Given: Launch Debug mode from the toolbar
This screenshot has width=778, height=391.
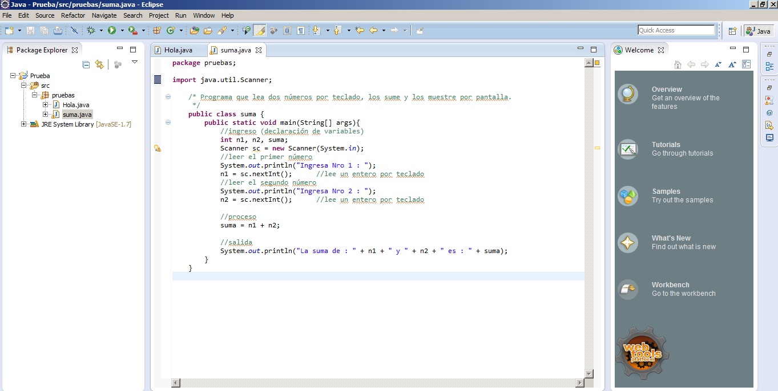Looking at the screenshot, I should 90,30.
